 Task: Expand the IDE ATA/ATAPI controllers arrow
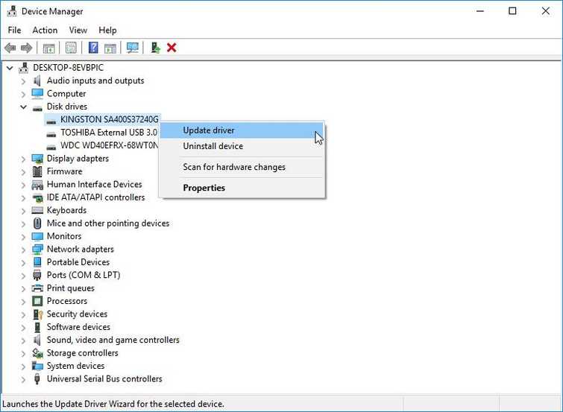pyautogui.click(x=23, y=198)
